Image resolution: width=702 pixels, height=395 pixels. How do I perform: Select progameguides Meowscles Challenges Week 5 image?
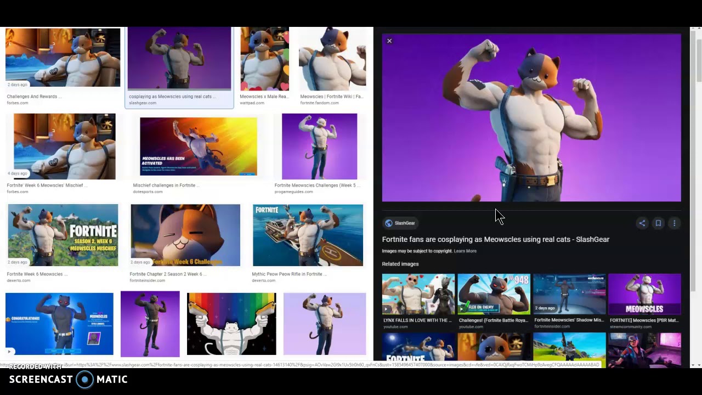[x=319, y=146]
